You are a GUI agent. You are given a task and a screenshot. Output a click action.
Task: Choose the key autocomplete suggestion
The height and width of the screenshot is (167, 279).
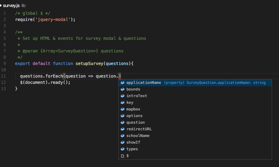coord(130,103)
